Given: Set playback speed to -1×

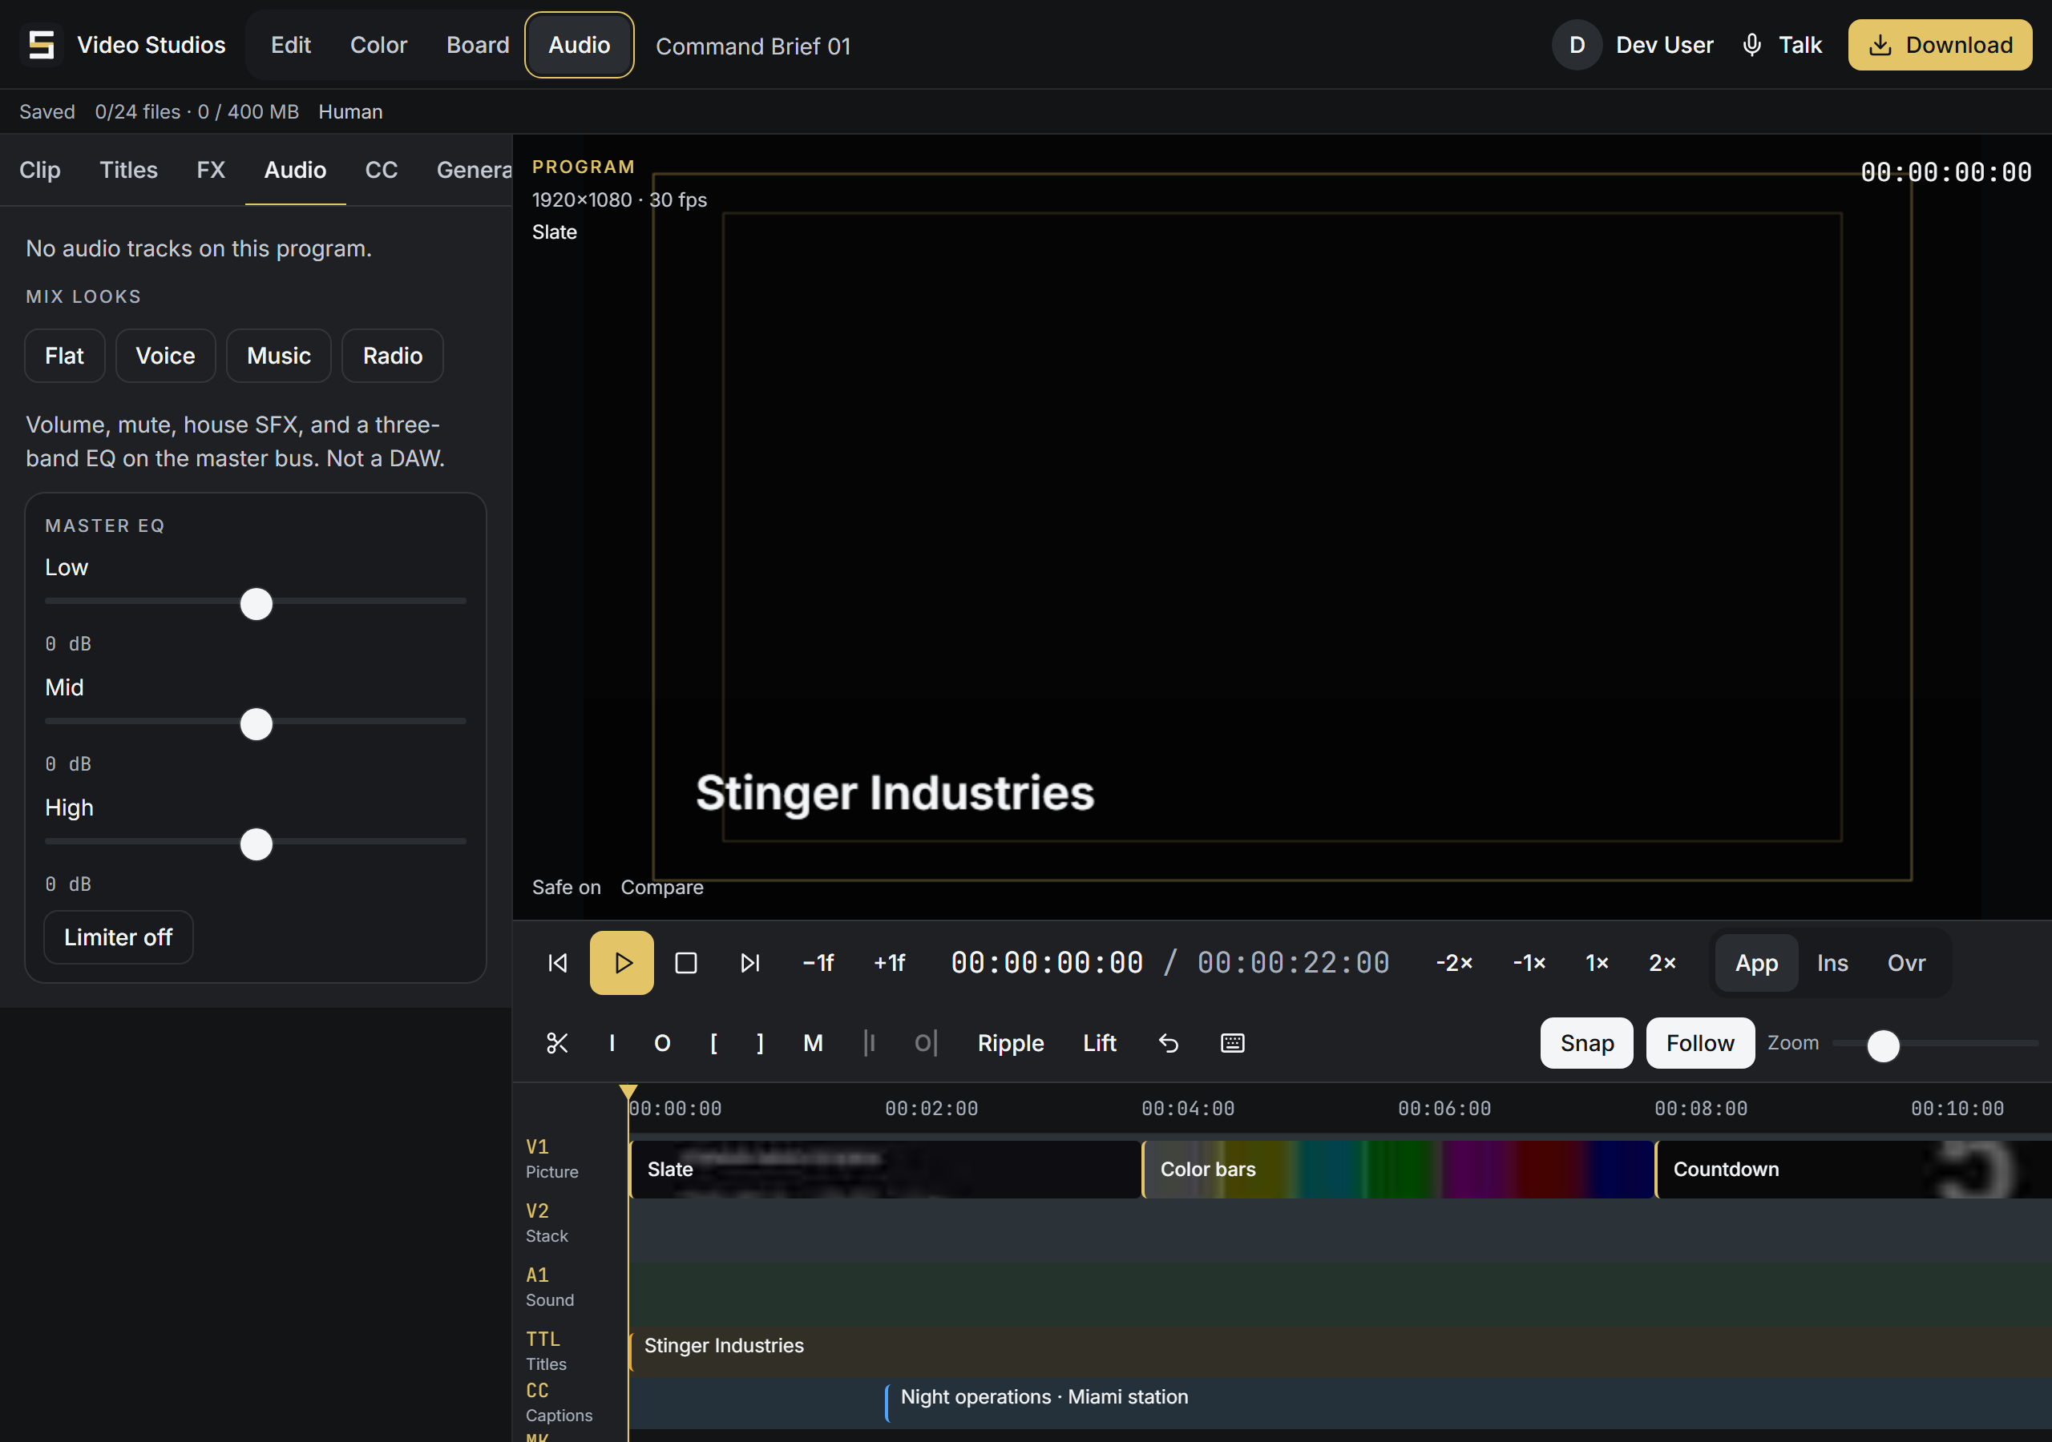Looking at the screenshot, I should tap(1529, 963).
